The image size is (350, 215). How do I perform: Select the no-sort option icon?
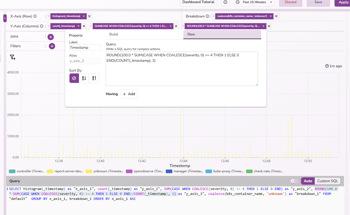[74, 78]
